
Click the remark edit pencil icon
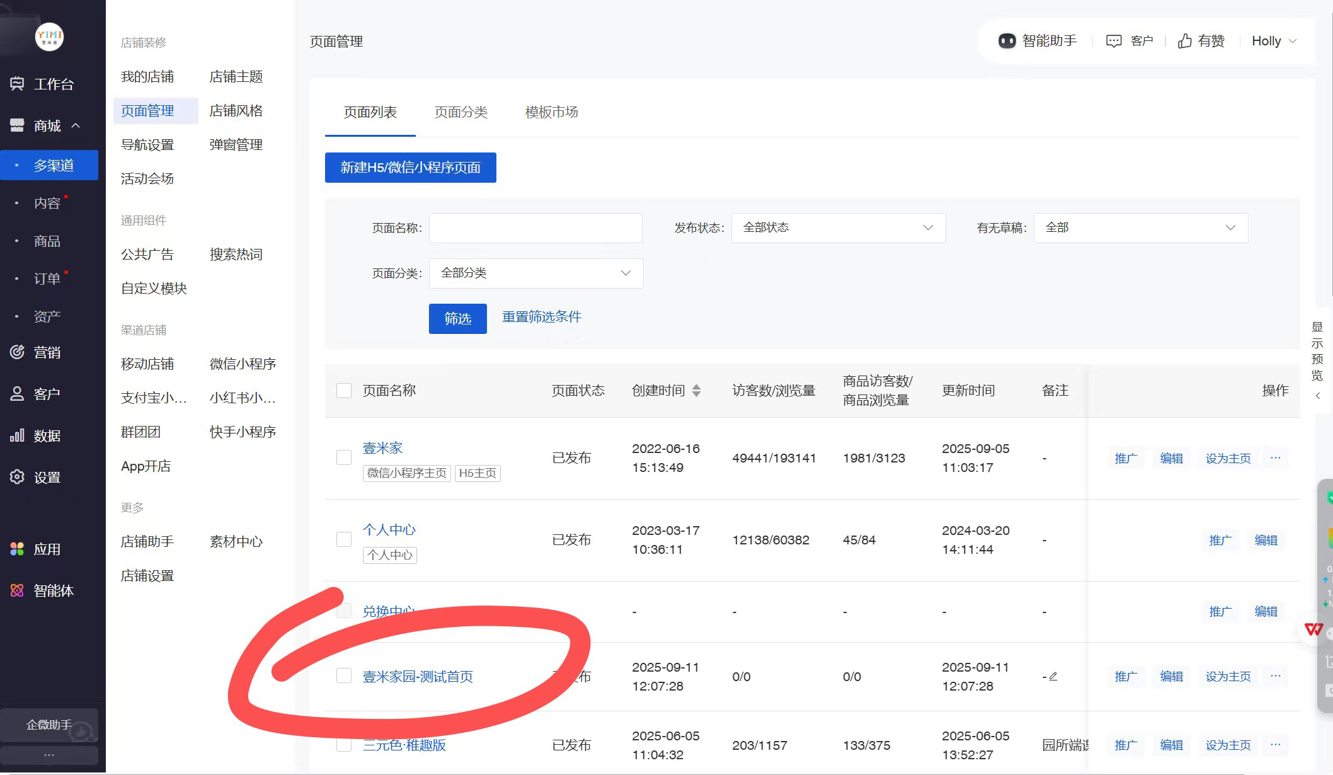[1053, 676]
